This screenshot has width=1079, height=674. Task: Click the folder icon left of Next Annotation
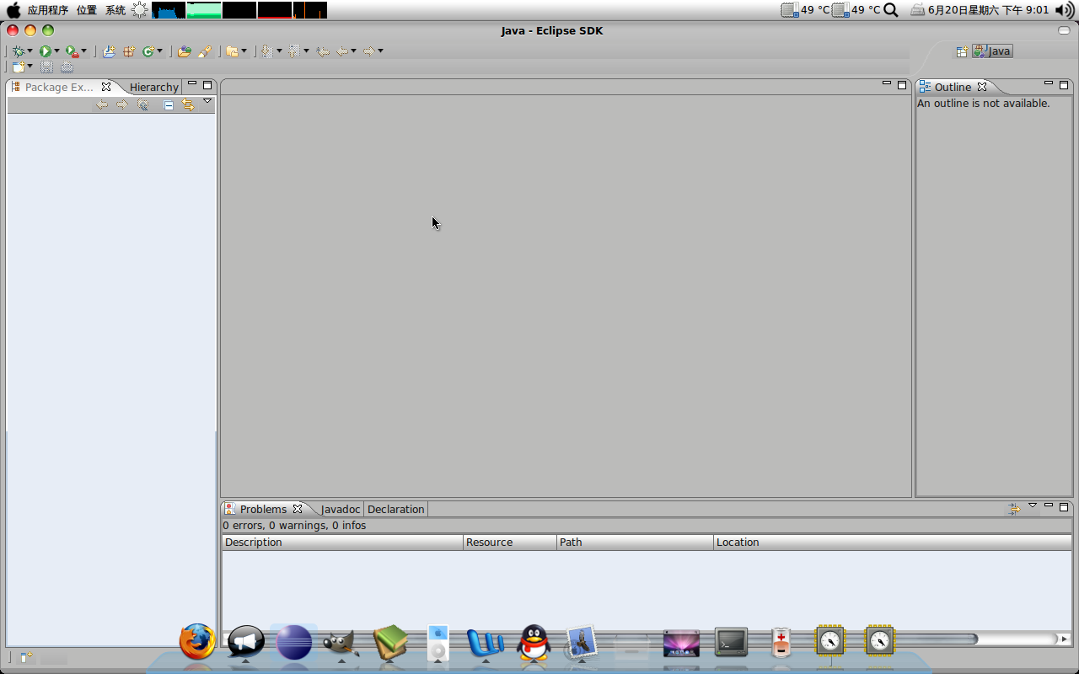232,51
